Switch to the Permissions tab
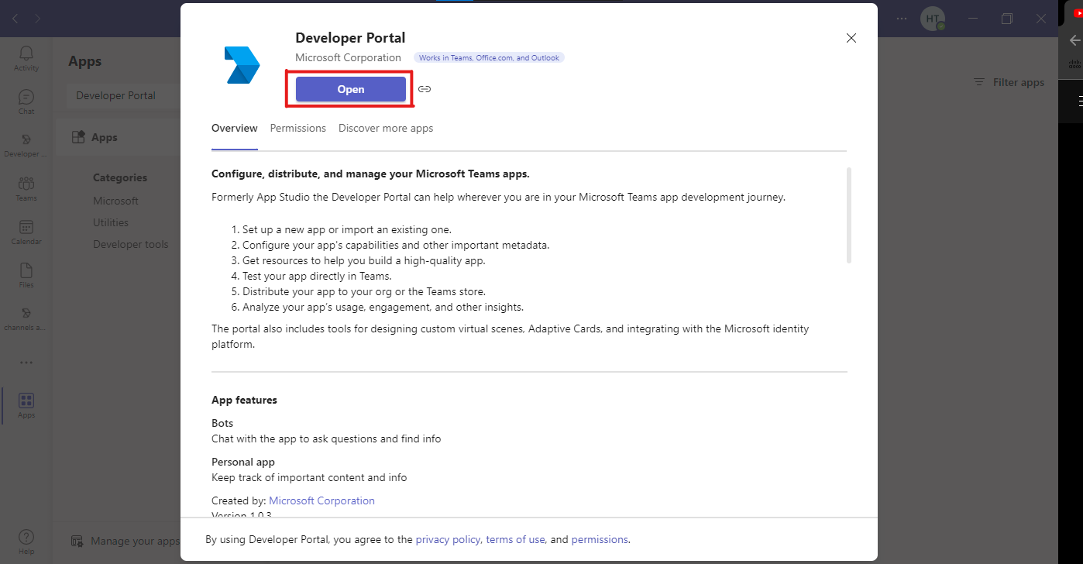The image size is (1083, 564). click(297, 128)
